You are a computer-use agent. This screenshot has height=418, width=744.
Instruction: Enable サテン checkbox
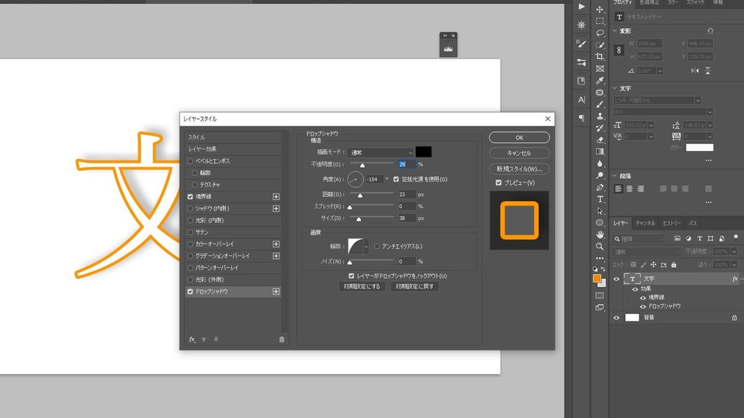click(x=190, y=232)
